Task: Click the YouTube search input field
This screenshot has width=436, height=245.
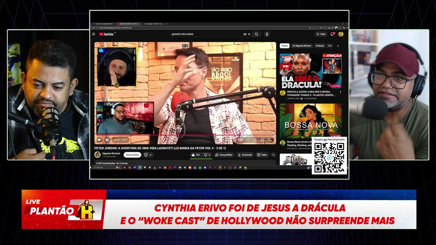Action: 206,34
